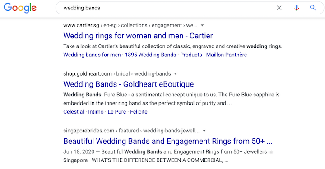Click the www.cartier.sg breadcrumb URL
This screenshot has width=325, height=169.
pos(81,25)
